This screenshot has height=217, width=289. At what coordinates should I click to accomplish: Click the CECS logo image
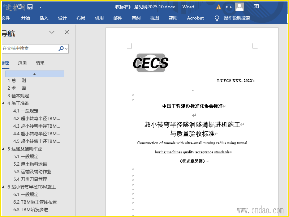point(151,63)
